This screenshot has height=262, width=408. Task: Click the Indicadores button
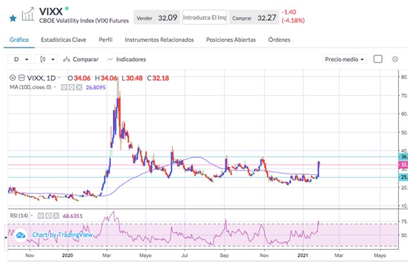tap(127, 60)
